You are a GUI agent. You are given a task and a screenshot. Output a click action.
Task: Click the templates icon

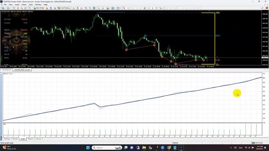tap(118, 8)
